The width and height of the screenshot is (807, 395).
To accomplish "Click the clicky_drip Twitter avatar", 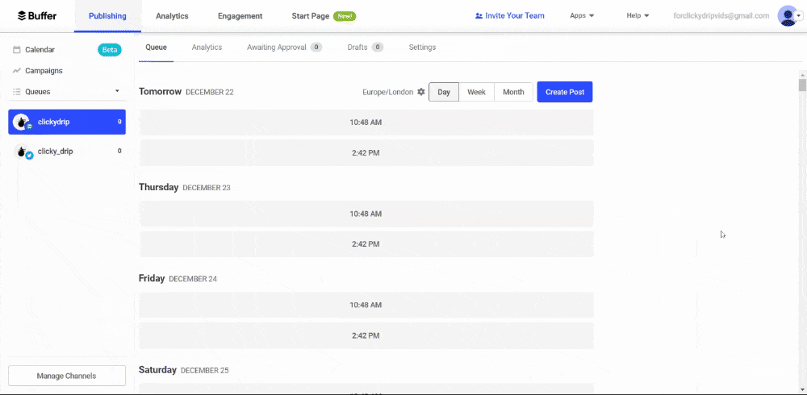I will pyautogui.click(x=23, y=152).
